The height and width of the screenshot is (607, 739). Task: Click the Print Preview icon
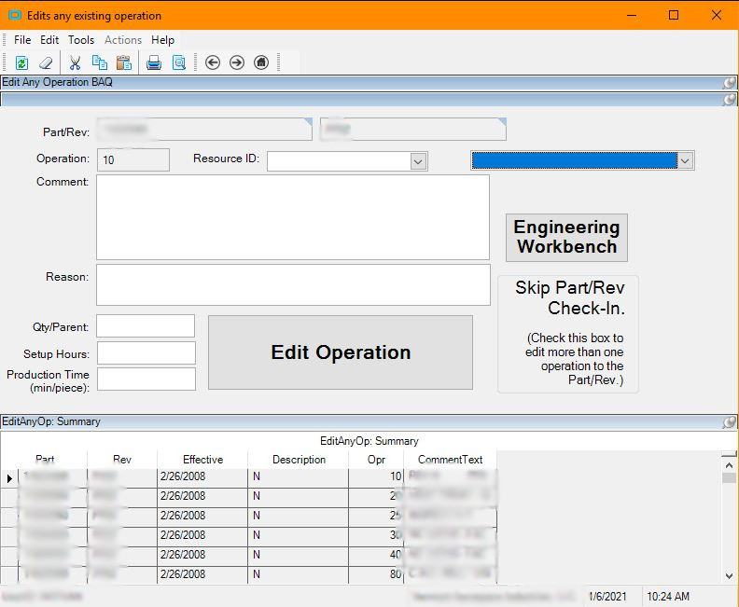point(178,62)
